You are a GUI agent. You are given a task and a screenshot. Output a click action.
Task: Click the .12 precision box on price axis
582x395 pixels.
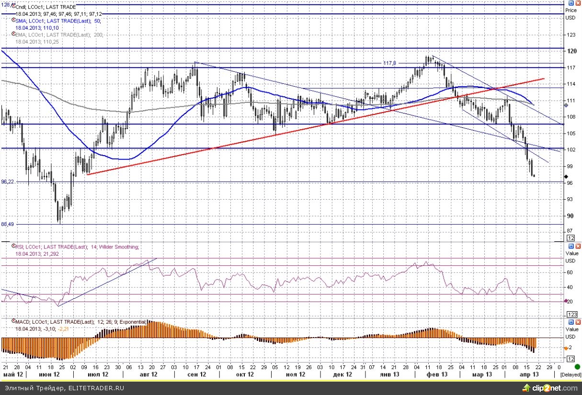tap(571, 238)
